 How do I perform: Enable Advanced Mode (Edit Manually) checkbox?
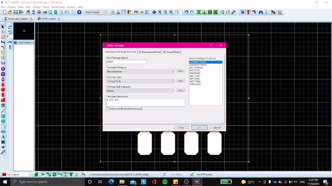pyautogui.click(x=107, y=109)
